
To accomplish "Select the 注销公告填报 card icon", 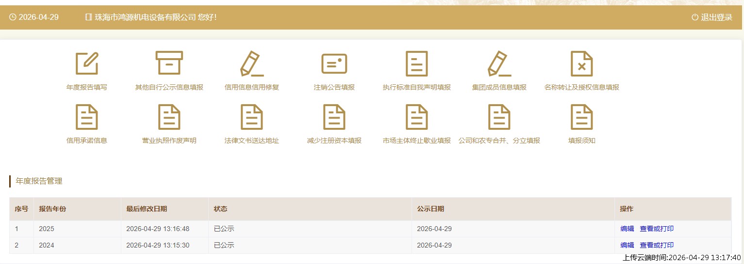I will [334, 63].
